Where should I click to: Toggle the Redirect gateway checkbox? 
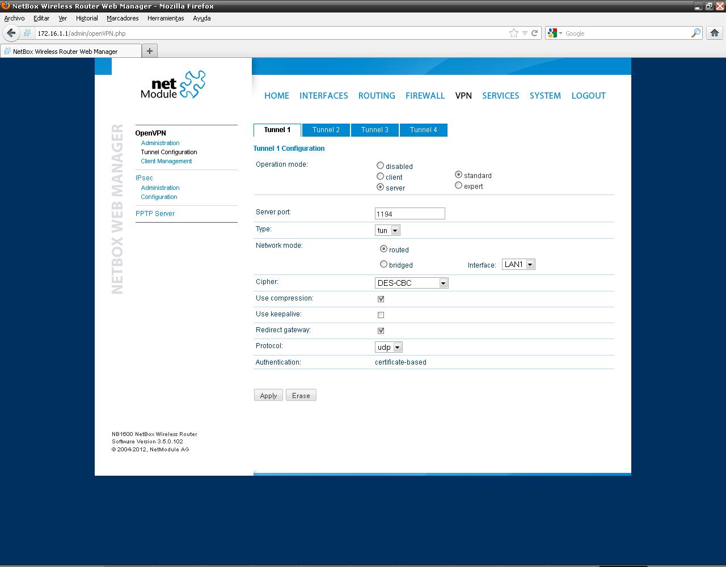(x=381, y=331)
